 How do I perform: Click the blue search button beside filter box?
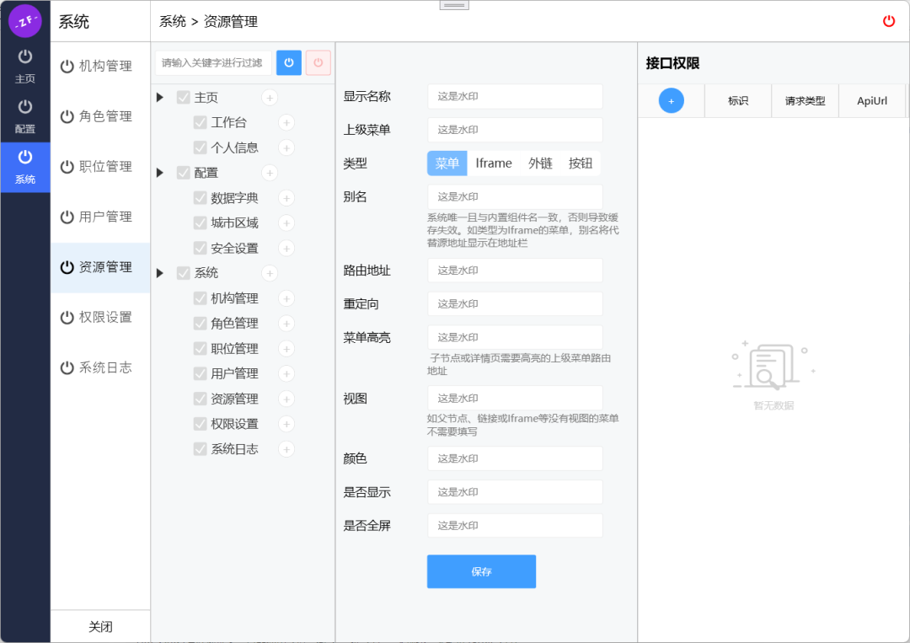point(288,62)
